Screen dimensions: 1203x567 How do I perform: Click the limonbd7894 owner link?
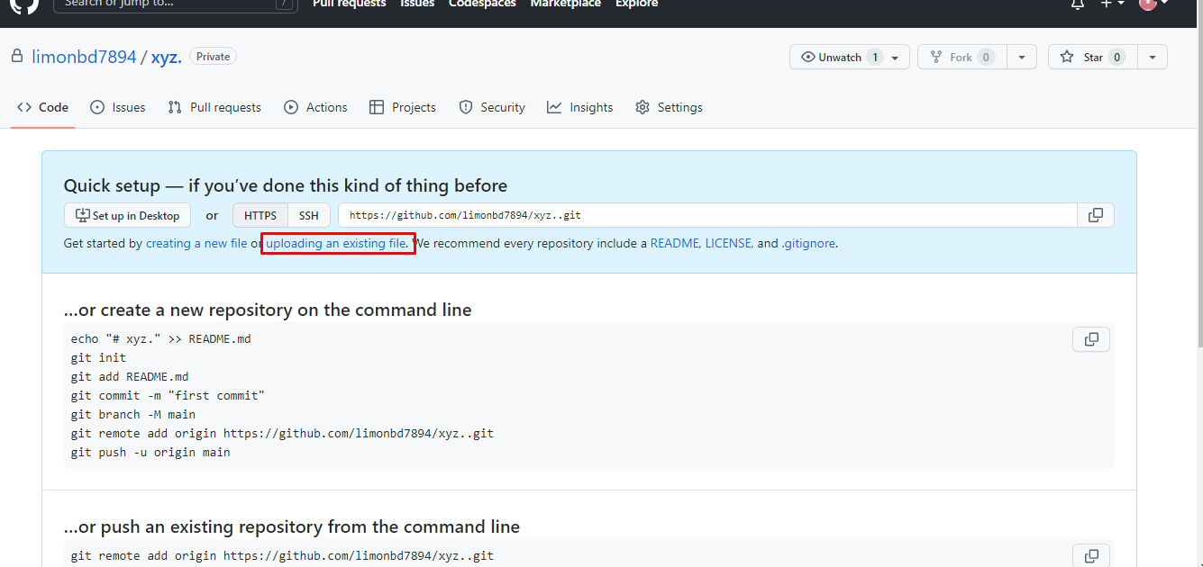[84, 57]
